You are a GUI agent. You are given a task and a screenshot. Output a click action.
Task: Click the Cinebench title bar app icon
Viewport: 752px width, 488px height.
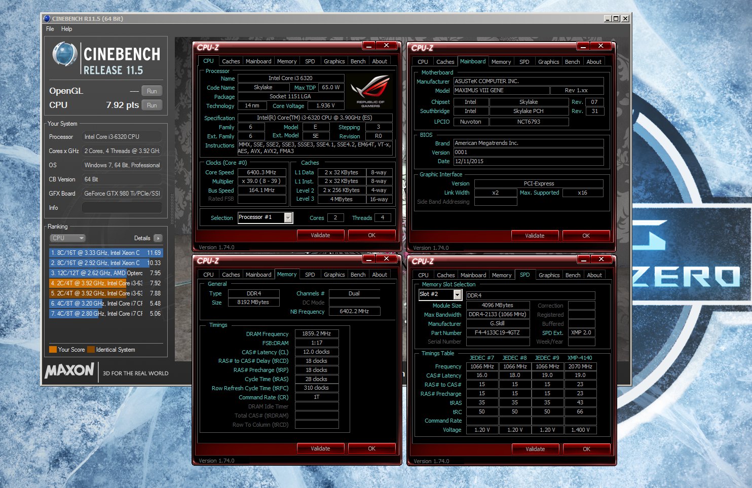coord(47,19)
